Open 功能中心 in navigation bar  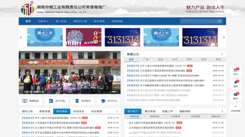43,21
